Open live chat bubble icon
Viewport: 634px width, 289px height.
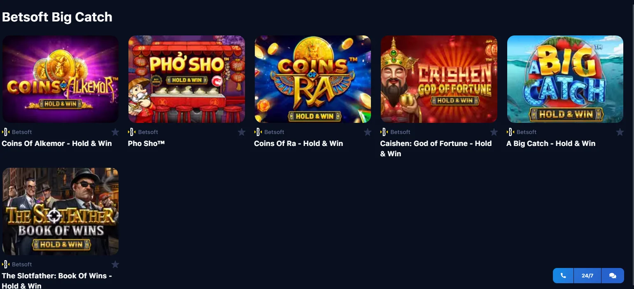[613, 276]
